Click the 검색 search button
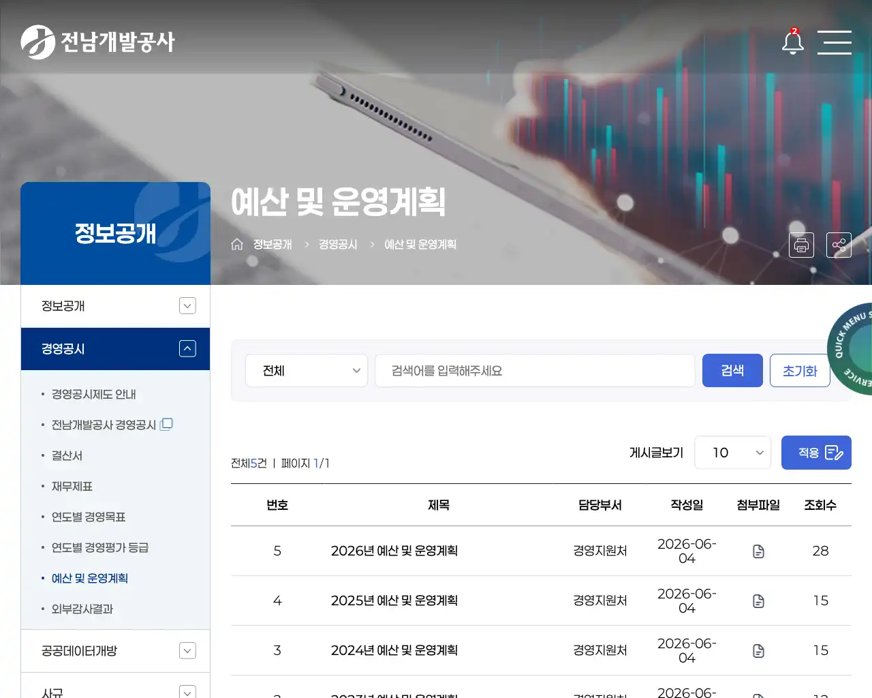872x698 pixels. [x=732, y=371]
